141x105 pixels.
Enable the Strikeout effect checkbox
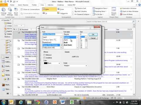click(x=44, y=55)
